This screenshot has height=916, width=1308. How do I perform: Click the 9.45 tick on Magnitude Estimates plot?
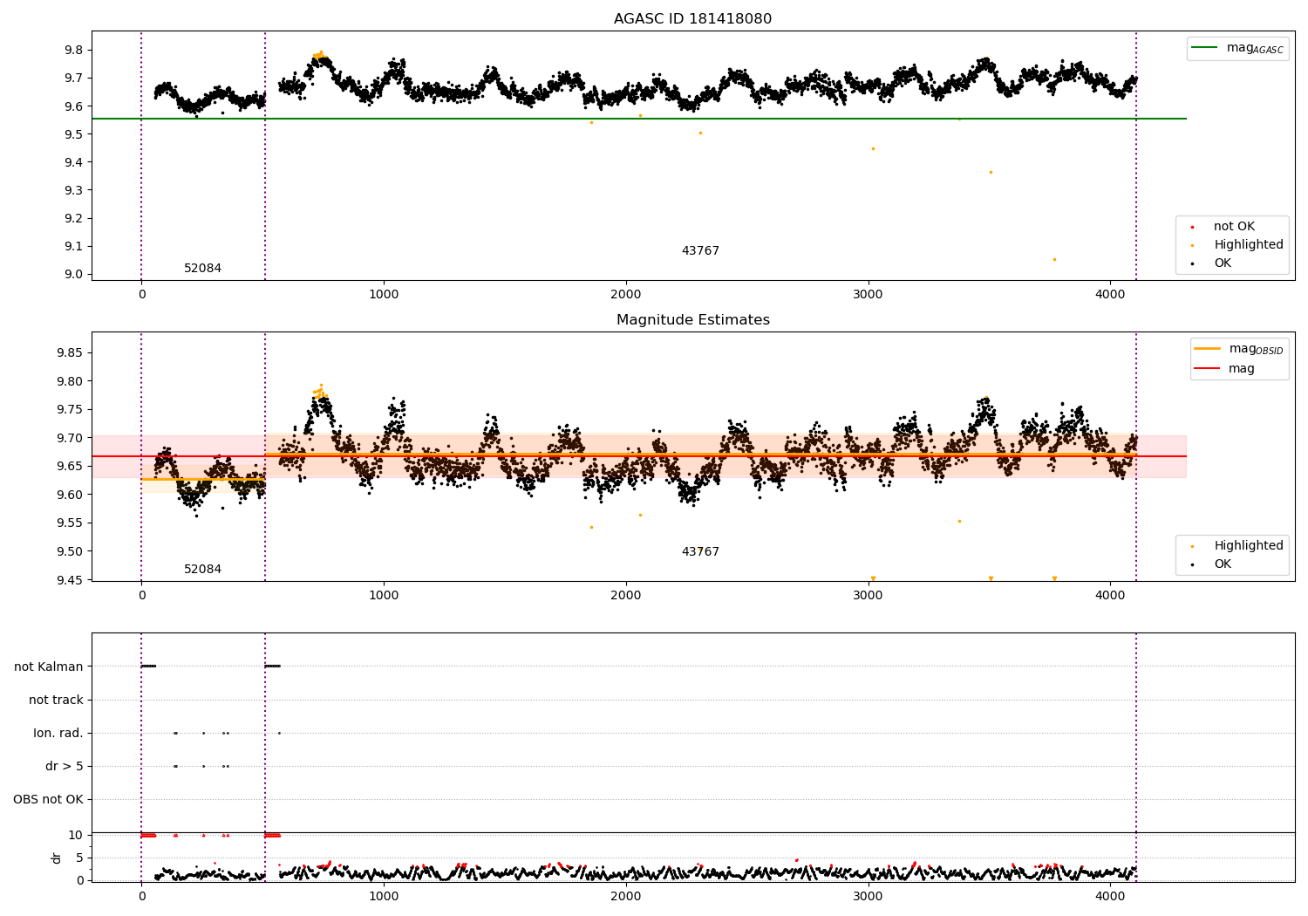69,580
